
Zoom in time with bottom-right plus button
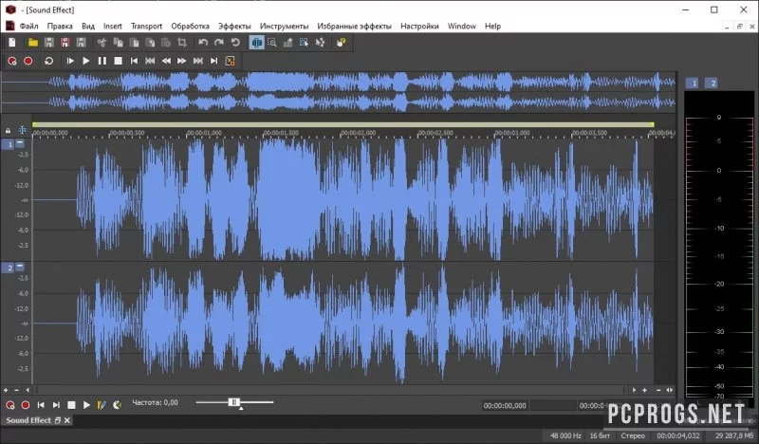645,390
